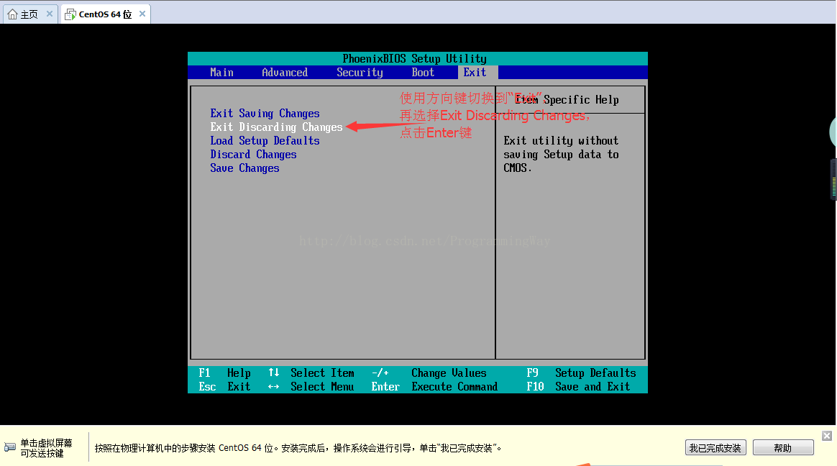Go to the Boot menu
Viewport: 837px width, 466px height.
423,73
